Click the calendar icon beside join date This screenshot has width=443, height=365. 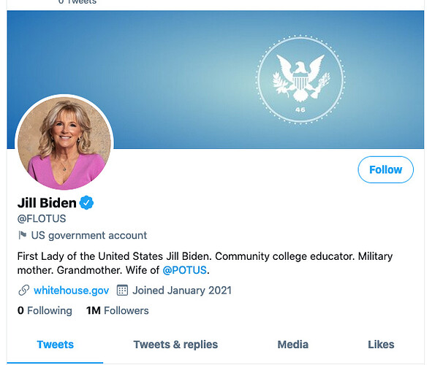click(x=122, y=291)
